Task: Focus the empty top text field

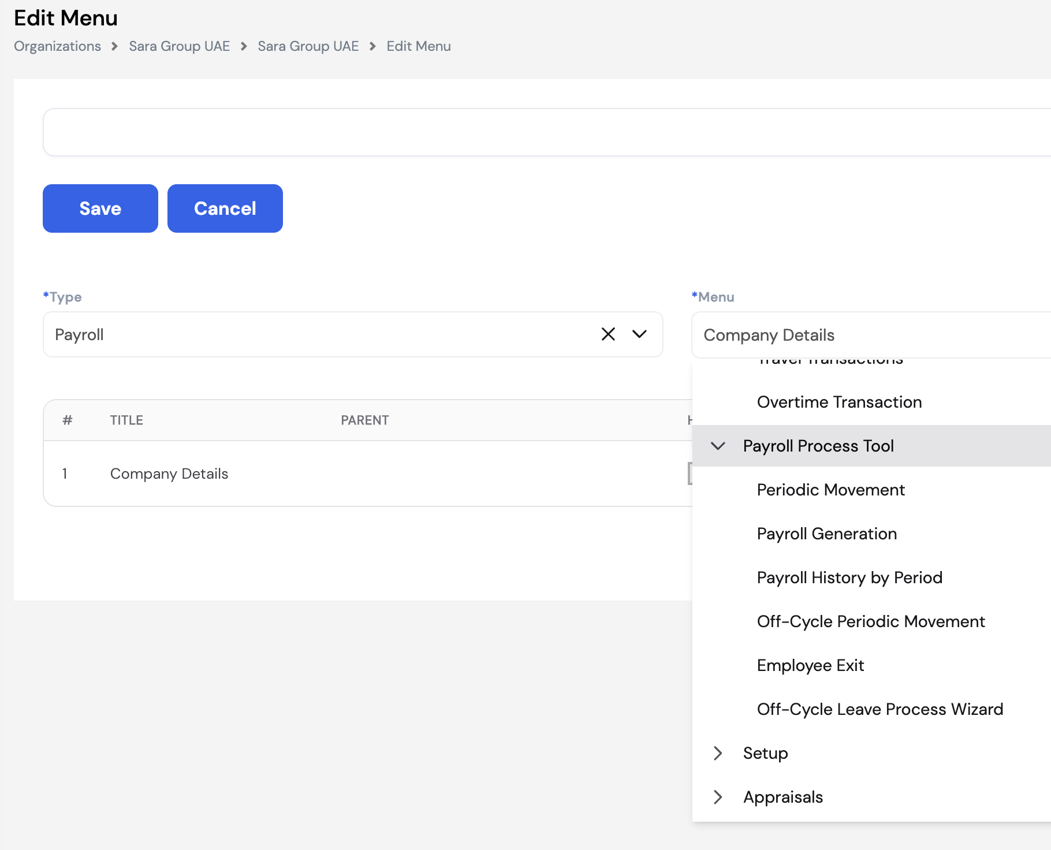Action: click(547, 132)
